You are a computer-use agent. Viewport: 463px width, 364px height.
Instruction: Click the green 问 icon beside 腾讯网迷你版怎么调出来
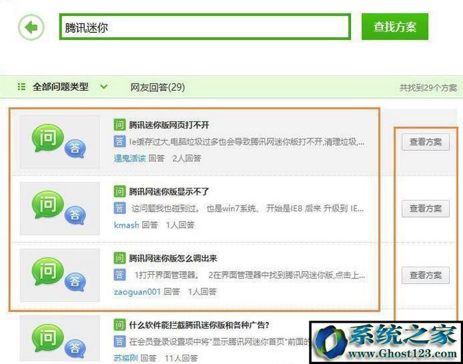119,258
